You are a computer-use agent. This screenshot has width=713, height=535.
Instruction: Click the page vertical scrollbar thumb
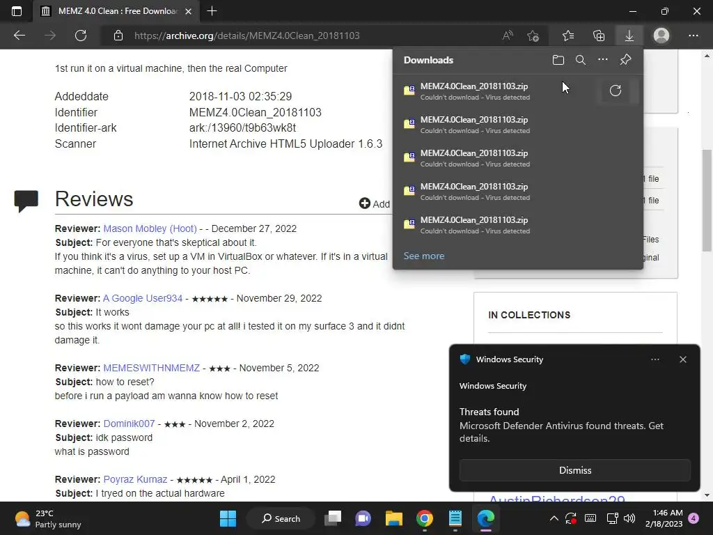pyautogui.click(x=707, y=200)
